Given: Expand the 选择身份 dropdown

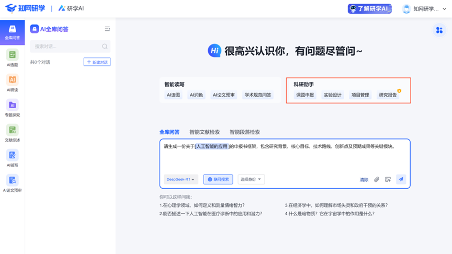Looking at the screenshot, I should coord(251,179).
